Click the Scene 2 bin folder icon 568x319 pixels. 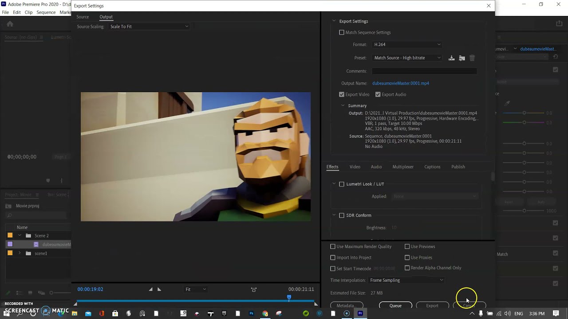click(28, 236)
